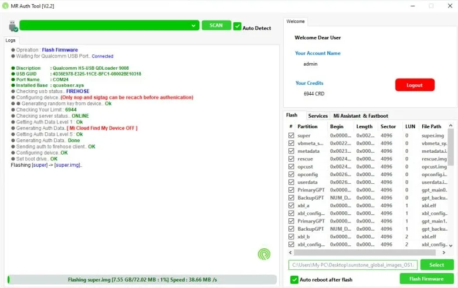Screen dimensions: 458x288
Task: Click horizontal scrollbar right arrow
Action: [x=444, y=252]
